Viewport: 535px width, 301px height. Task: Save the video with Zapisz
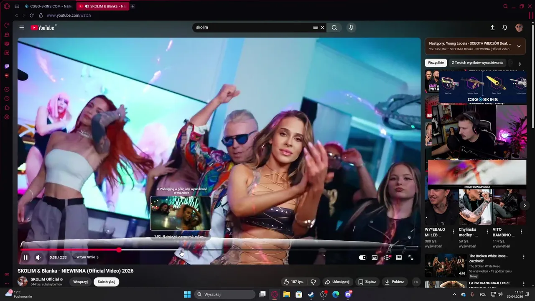coord(367,282)
